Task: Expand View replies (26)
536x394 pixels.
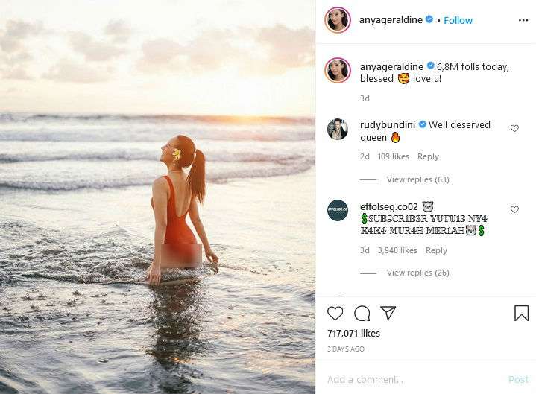Action: point(417,273)
